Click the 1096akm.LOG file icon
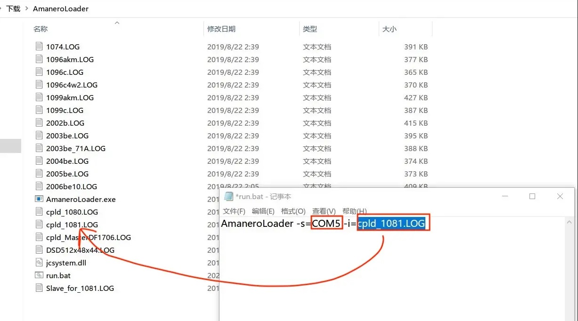The width and height of the screenshot is (578, 321). click(x=39, y=59)
